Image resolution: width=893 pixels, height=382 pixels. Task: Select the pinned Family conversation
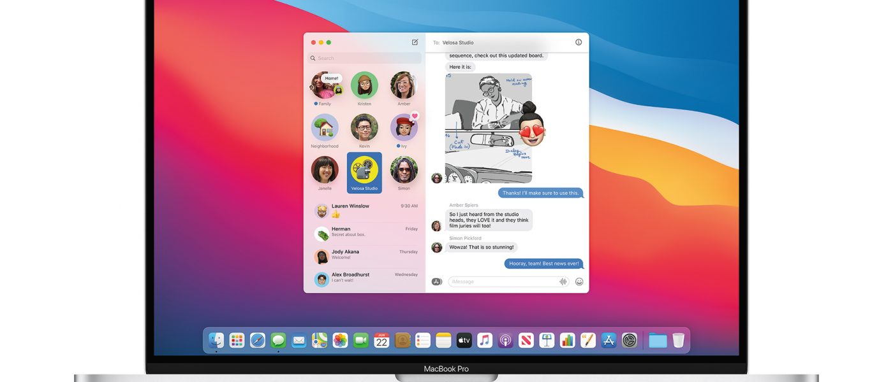[x=325, y=88]
